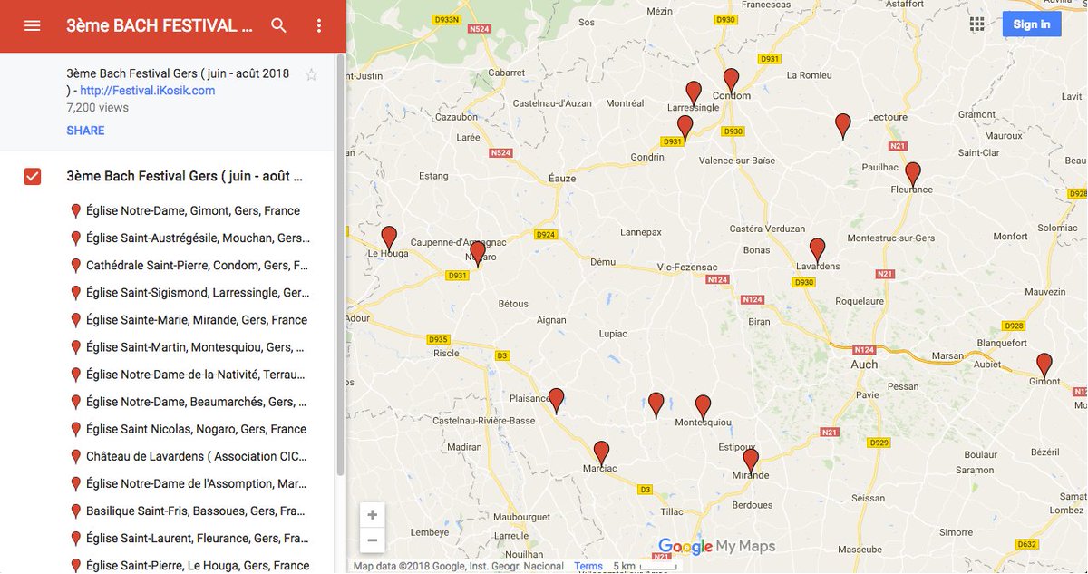The height and width of the screenshot is (574, 1088).
Task: Click the map pin at Montesquiou
Action: [703, 408]
